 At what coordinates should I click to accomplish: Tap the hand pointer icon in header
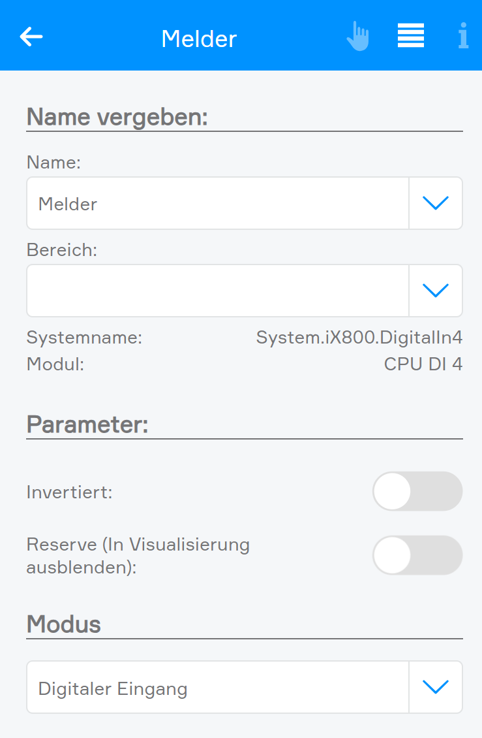358,36
